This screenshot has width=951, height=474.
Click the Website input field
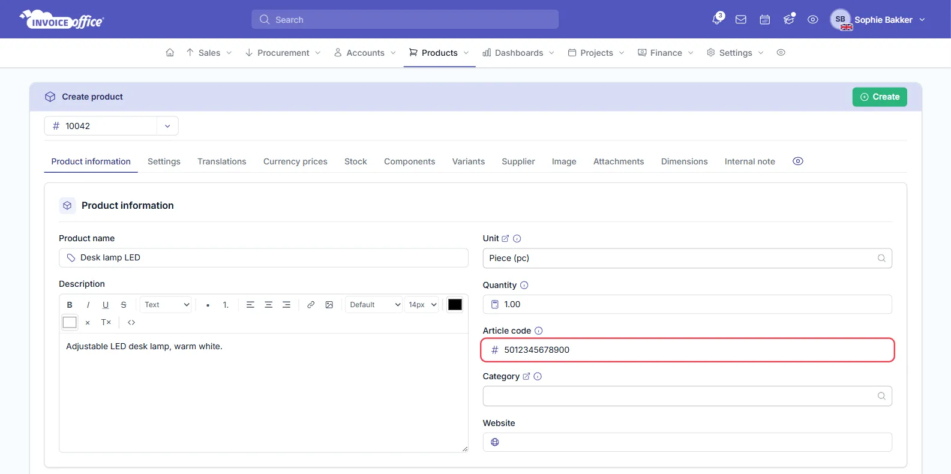point(687,442)
